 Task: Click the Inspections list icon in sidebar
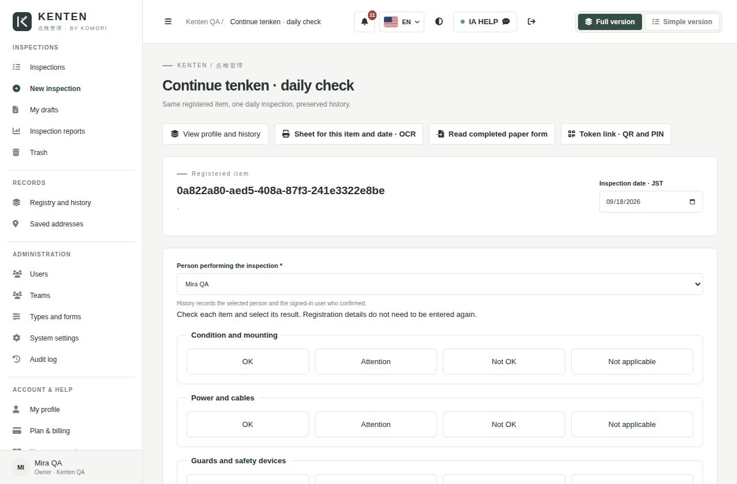pyautogui.click(x=17, y=67)
